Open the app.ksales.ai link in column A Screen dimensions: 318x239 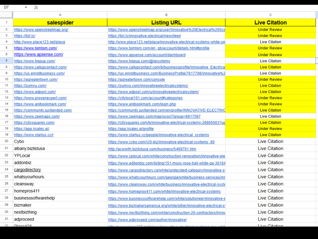tap(31, 129)
